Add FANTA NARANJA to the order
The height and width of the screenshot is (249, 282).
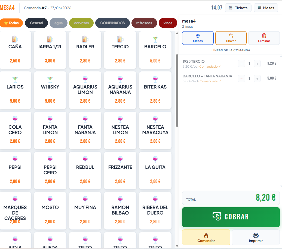click(x=85, y=130)
